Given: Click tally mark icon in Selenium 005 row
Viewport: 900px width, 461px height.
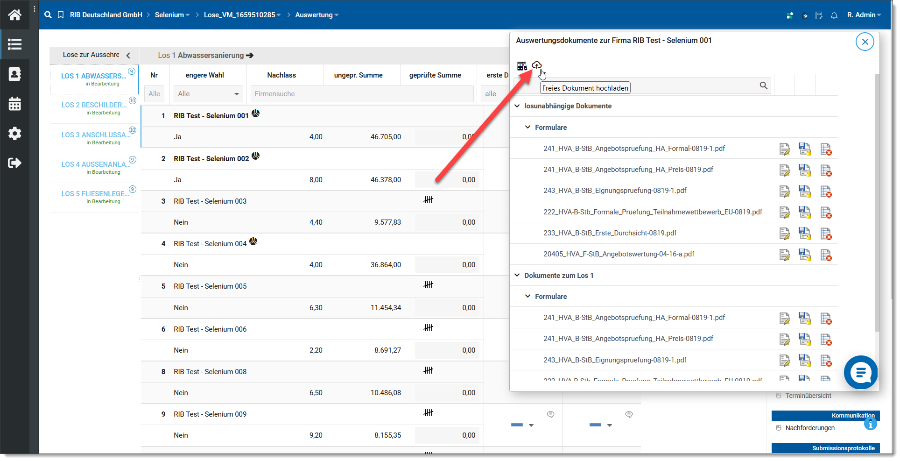Looking at the screenshot, I should (x=428, y=285).
